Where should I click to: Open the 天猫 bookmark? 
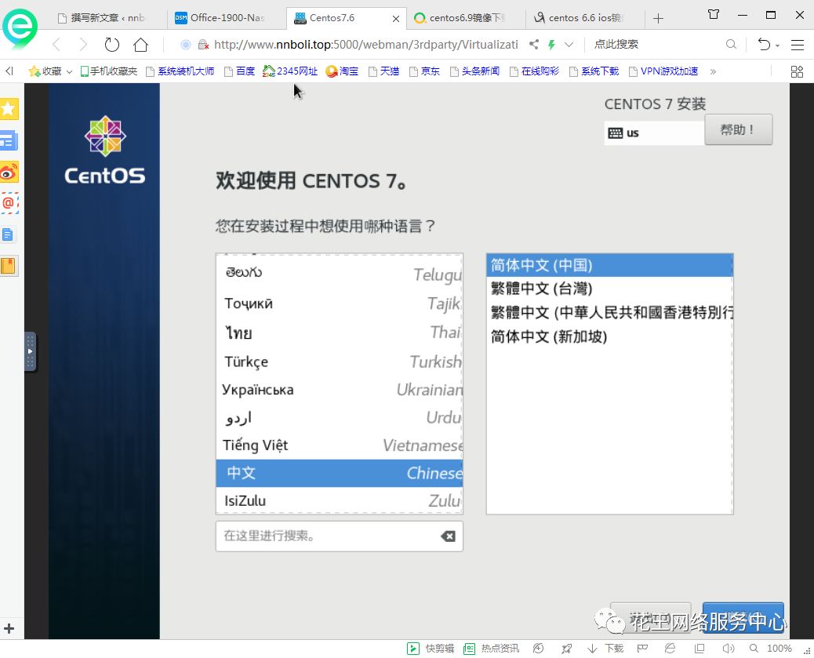tap(383, 71)
